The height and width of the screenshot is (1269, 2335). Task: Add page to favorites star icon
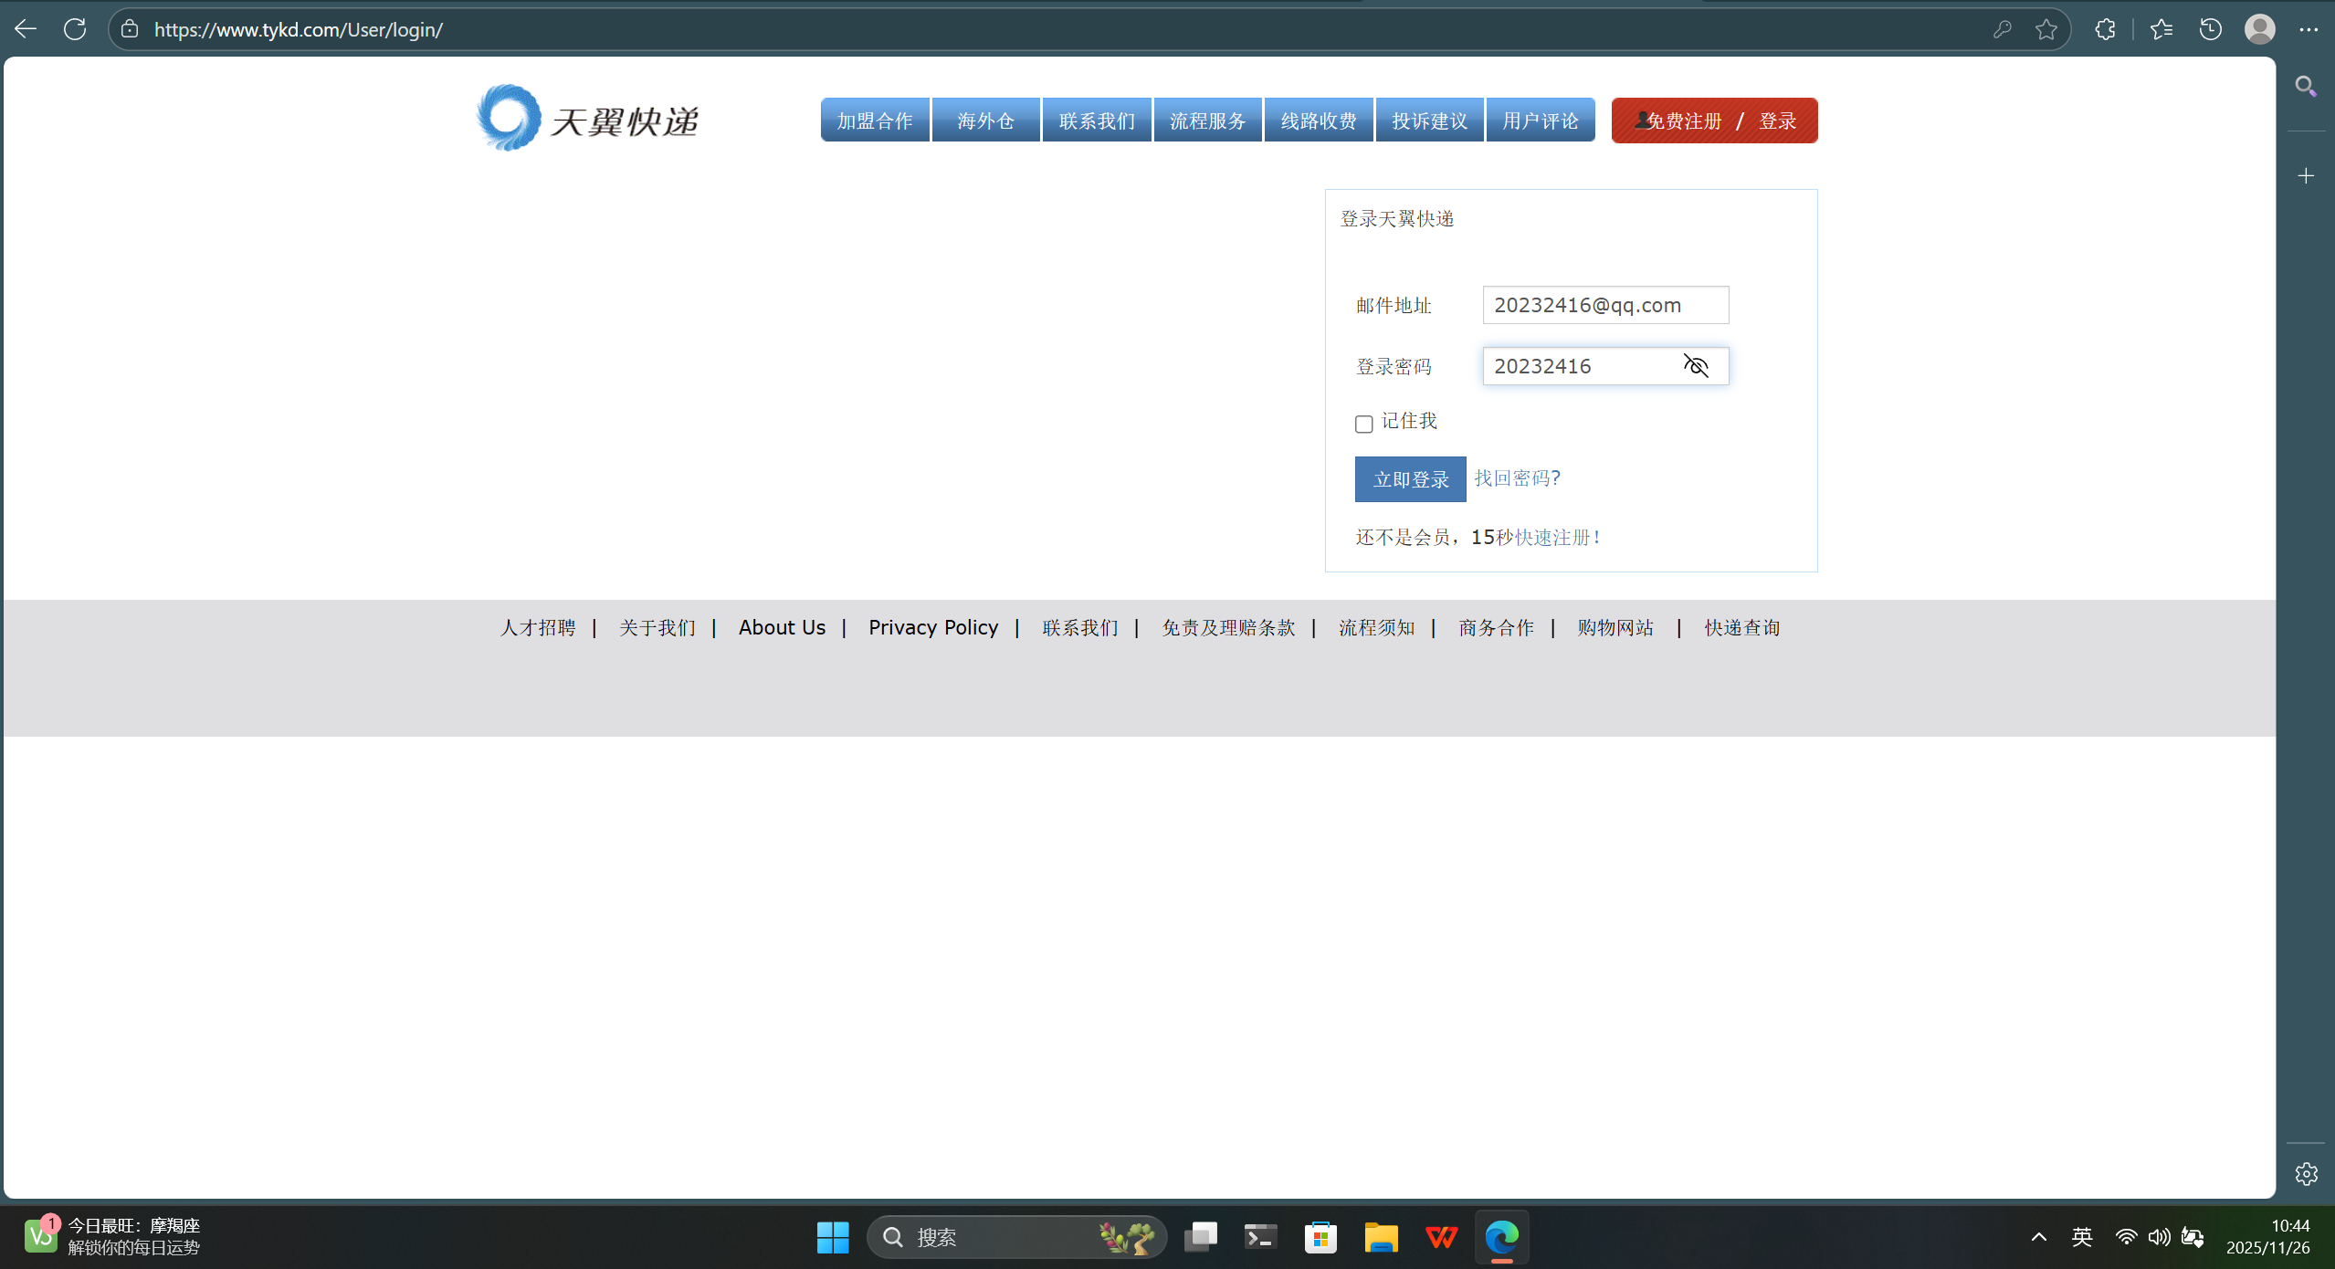[2046, 29]
